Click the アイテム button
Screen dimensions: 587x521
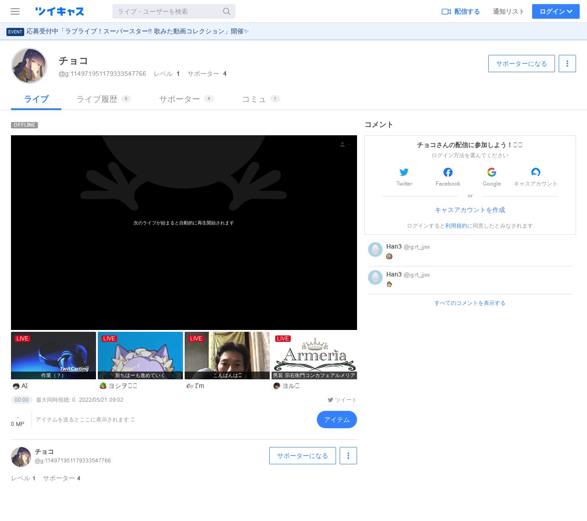(336, 420)
